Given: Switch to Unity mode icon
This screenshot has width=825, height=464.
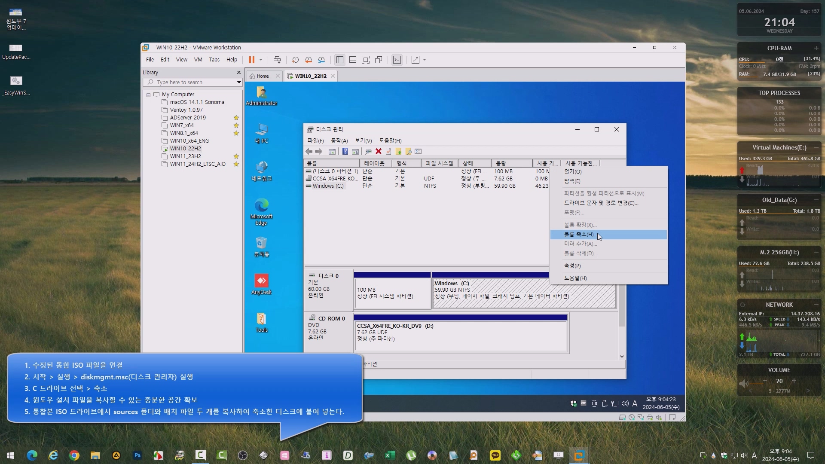Looking at the screenshot, I should (379, 60).
